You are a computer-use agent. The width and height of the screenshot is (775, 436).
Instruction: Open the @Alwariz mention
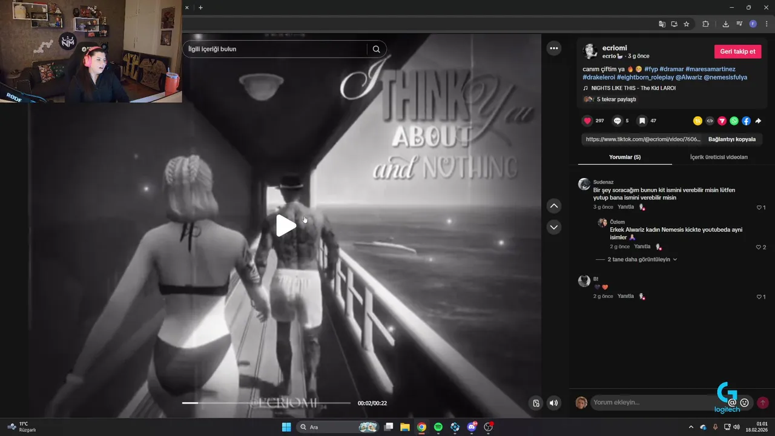(x=688, y=78)
